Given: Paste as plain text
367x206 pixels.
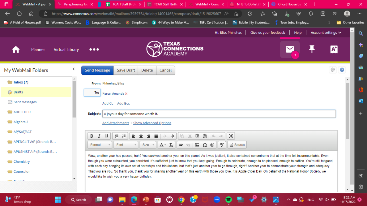Looking at the screenshot, I should [197, 136].
